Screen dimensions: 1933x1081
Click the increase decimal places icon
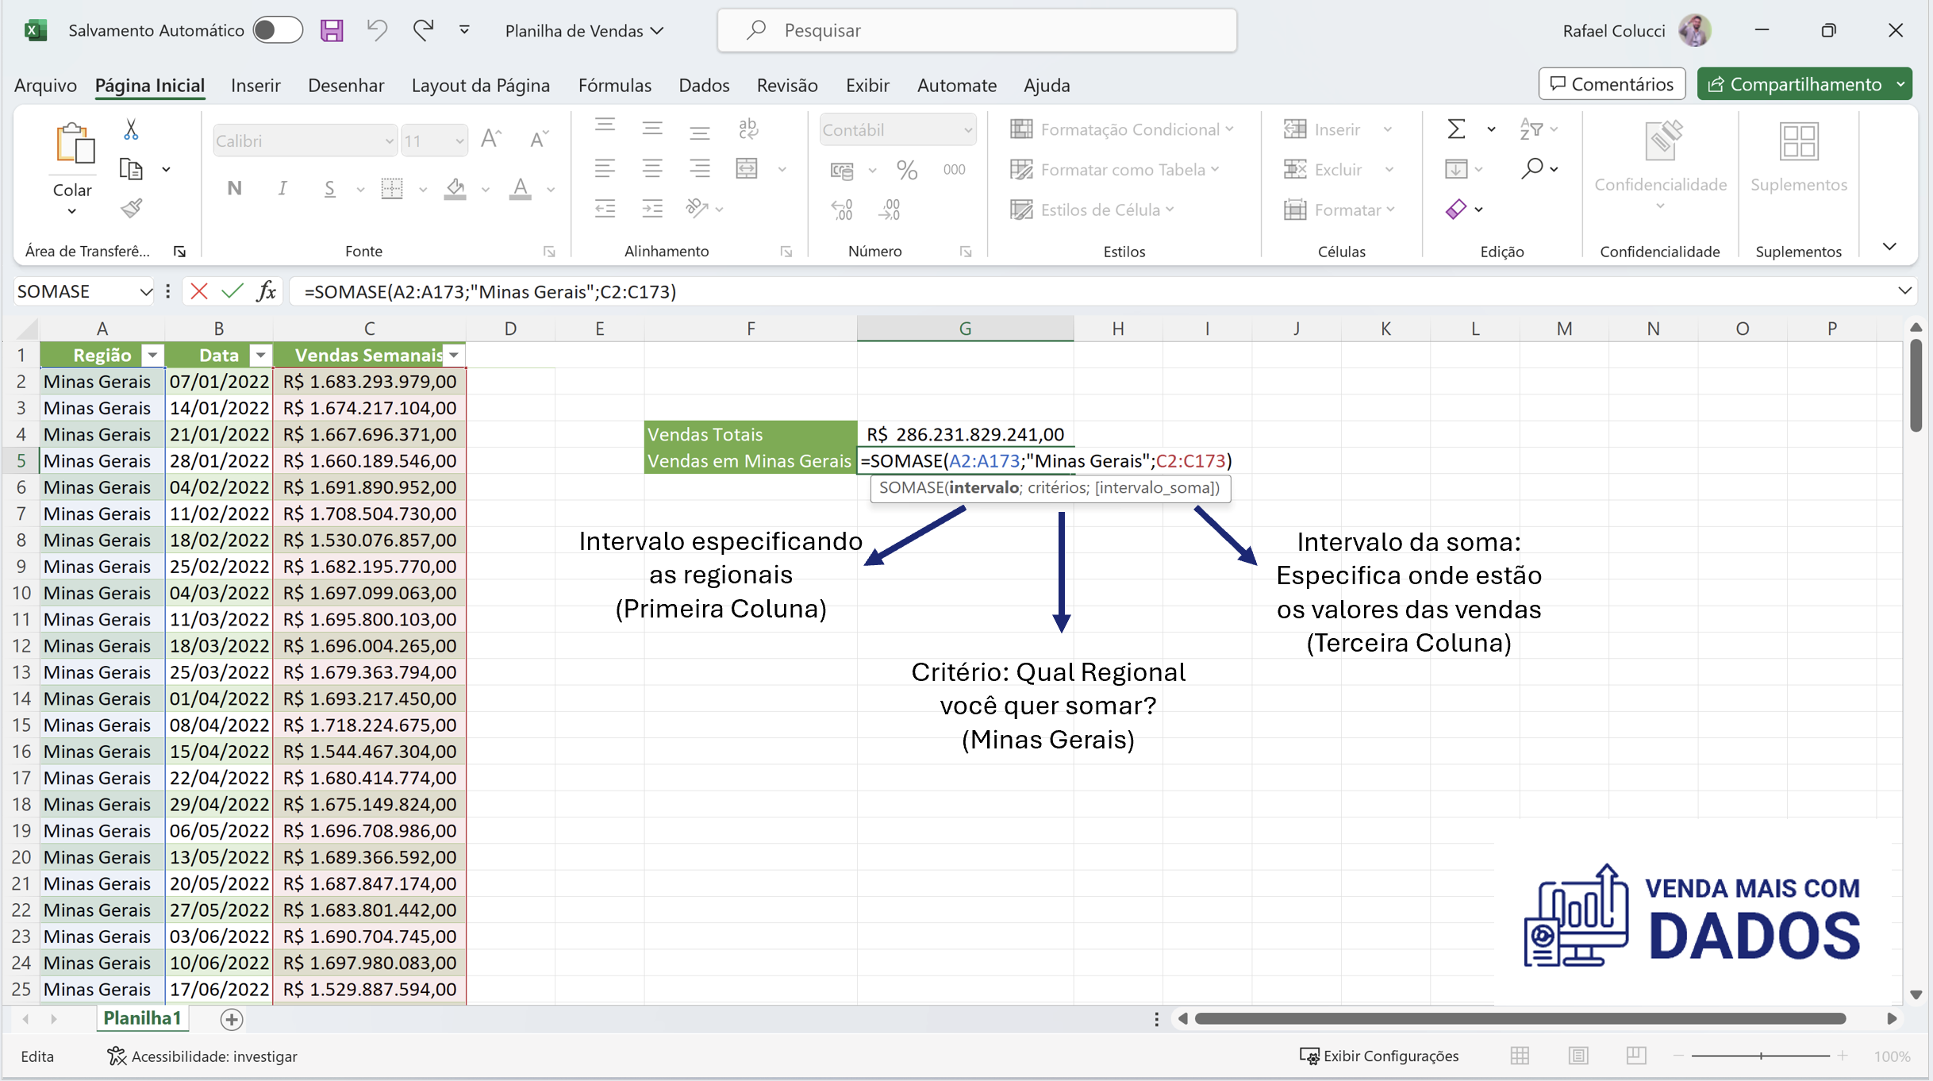tap(842, 210)
